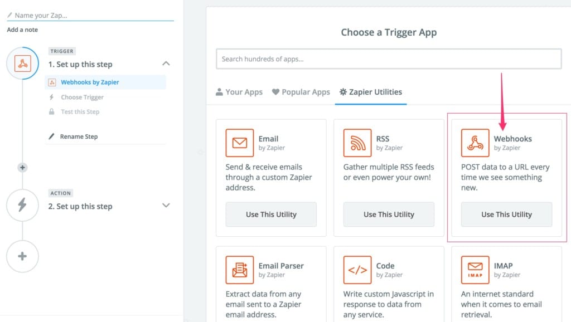
Task: Click the lock icon beside Test this Step
Action: point(52,112)
